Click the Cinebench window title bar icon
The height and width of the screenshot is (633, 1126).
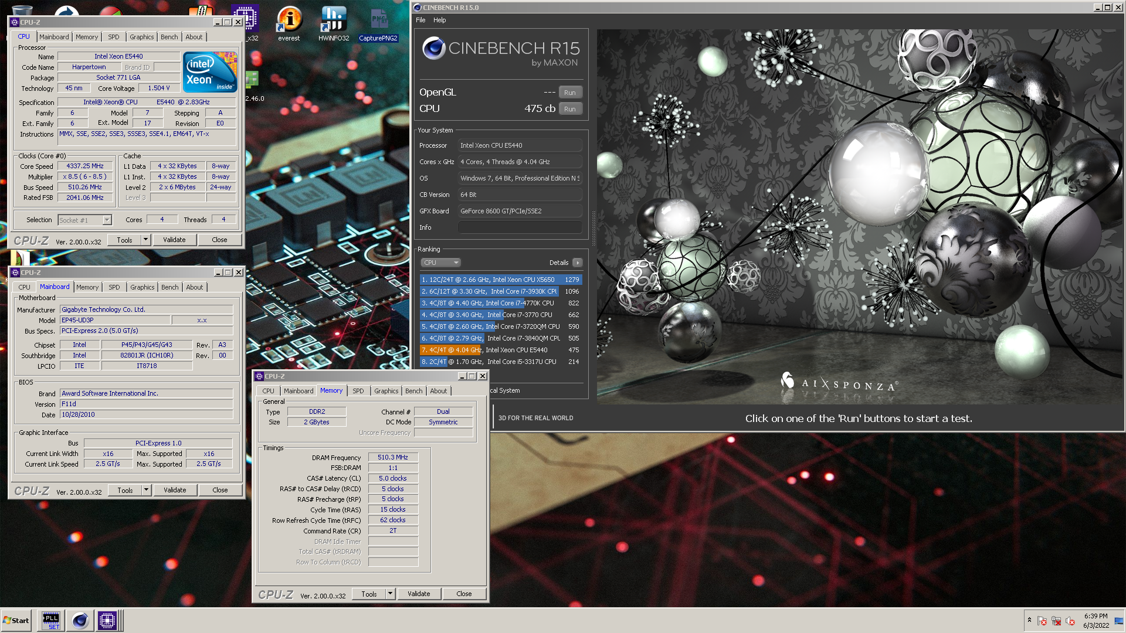click(x=417, y=8)
